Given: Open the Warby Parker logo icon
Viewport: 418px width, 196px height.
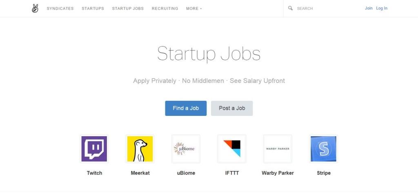Looking at the screenshot, I should pos(278,149).
